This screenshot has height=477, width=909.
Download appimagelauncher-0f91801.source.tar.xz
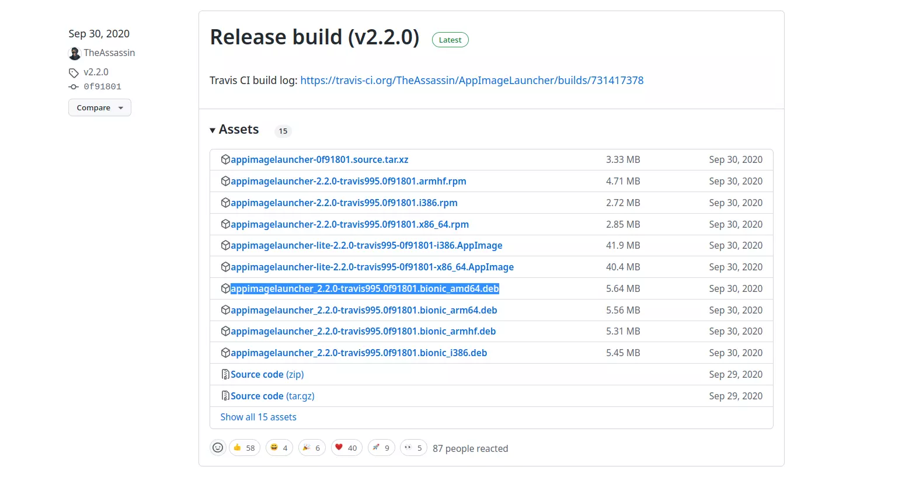click(x=319, y=159)
